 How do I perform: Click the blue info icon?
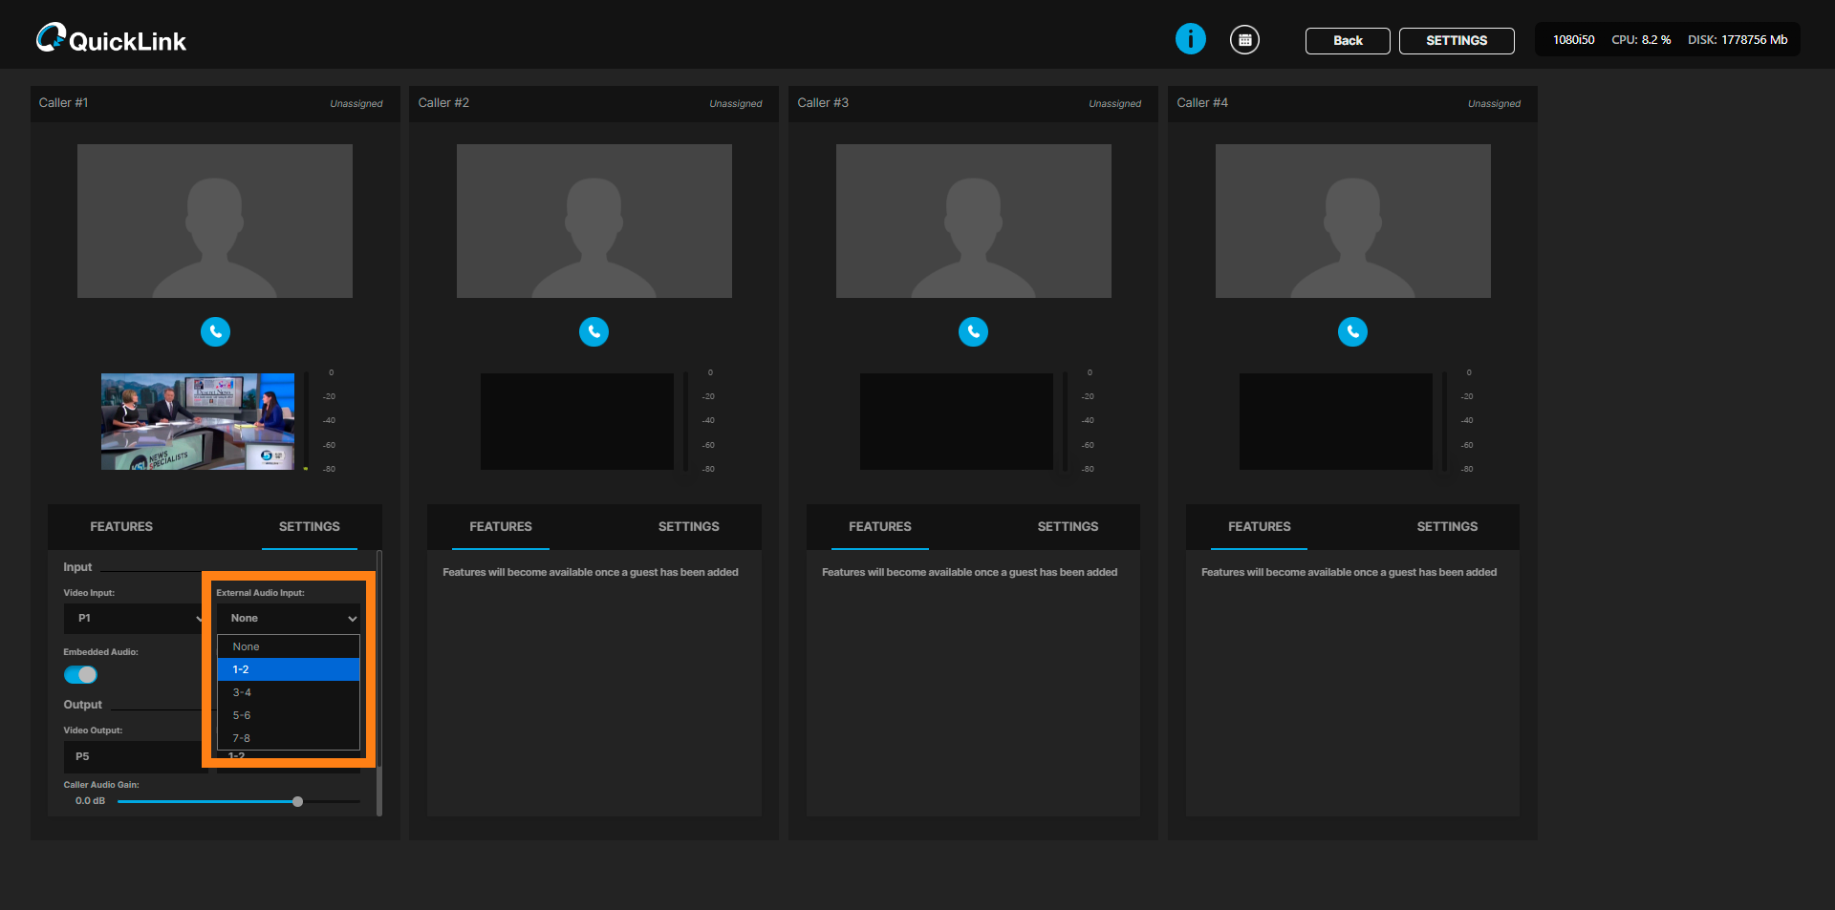point(1190,39)
